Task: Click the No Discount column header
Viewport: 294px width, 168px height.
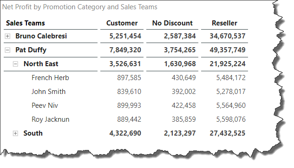Action: click(x=172, y=23)
